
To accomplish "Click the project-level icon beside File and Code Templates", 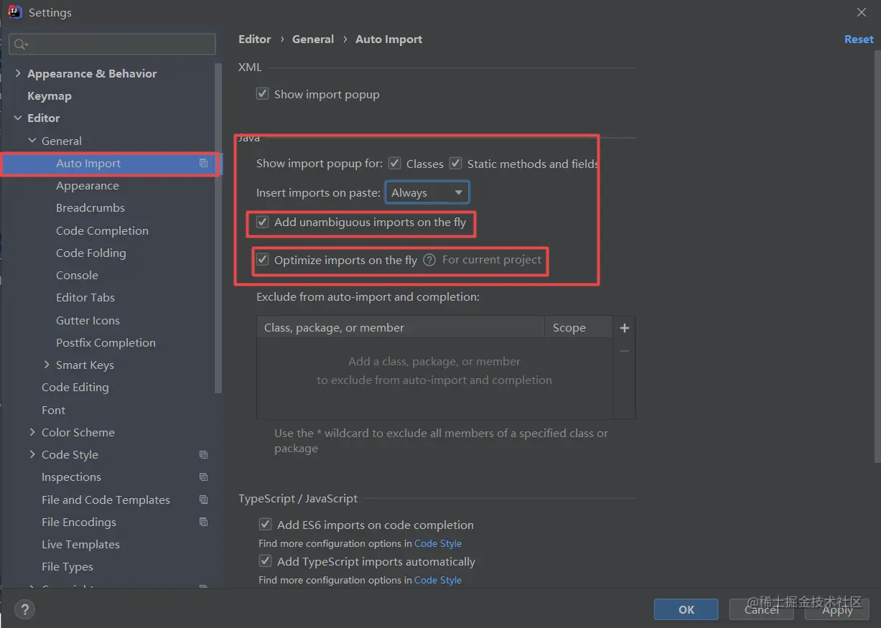I will [x=204, y=500].
